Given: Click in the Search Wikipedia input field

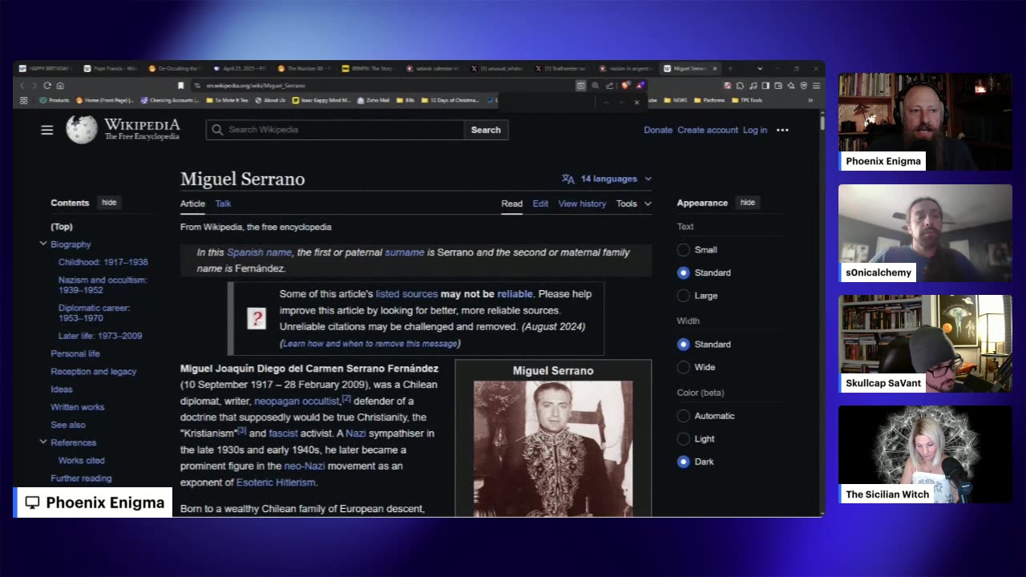Looking at the screenshot, I should 334,130.
